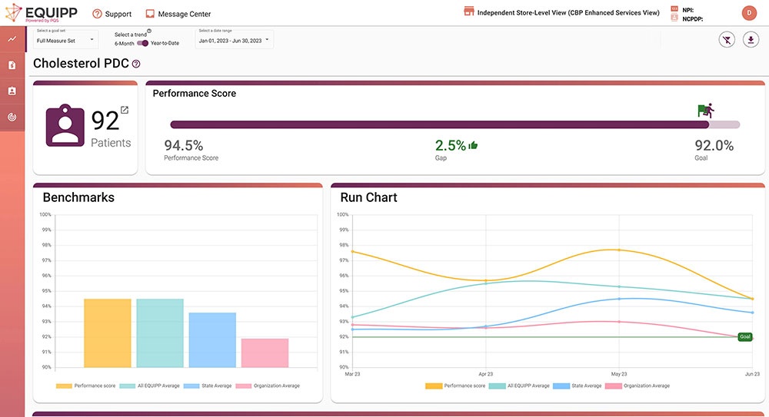The image size is (769, 417).
Task: Open the patients list external link icon
Action: pyautogui.click(x=125, y=110)
